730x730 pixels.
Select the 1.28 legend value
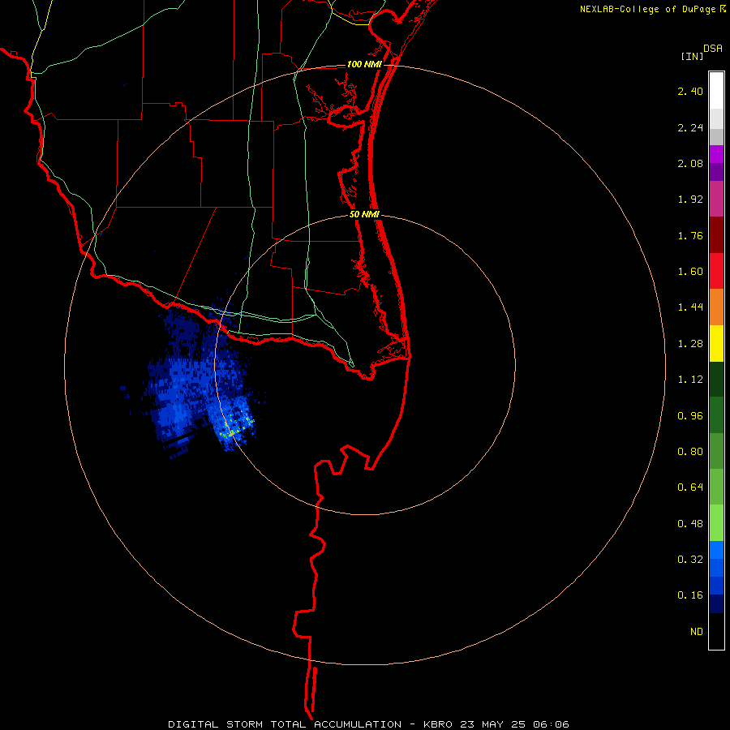tap(690, 344)
